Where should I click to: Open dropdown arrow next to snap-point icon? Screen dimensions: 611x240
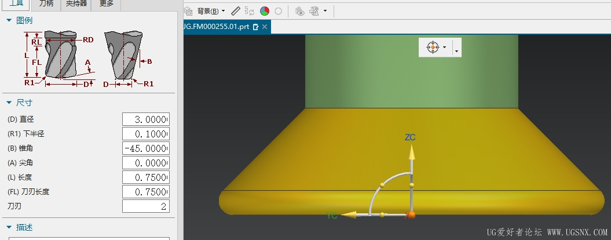click(x=445, y=47)
